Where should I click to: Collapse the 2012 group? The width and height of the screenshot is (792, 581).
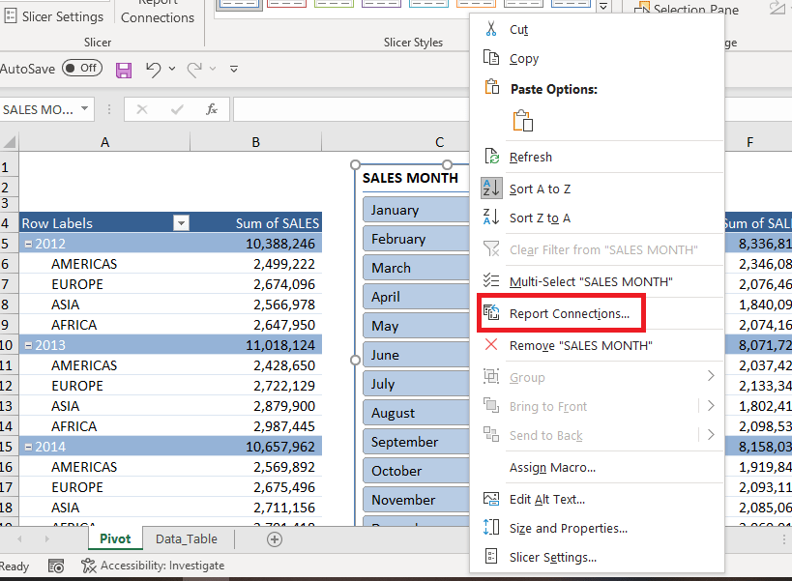[29, 244]
